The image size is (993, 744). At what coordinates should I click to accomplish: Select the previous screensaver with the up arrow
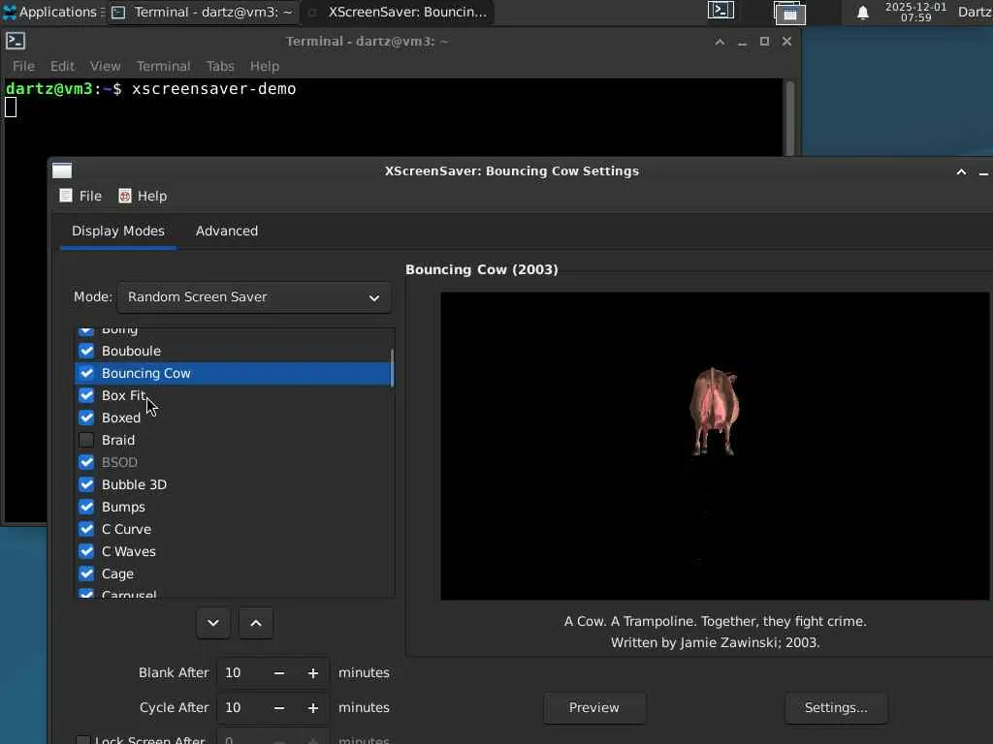[256, 623]
